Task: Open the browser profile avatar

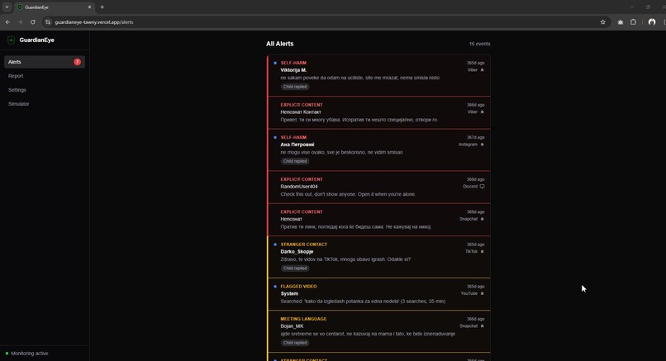Action: [x=652, y=22]
